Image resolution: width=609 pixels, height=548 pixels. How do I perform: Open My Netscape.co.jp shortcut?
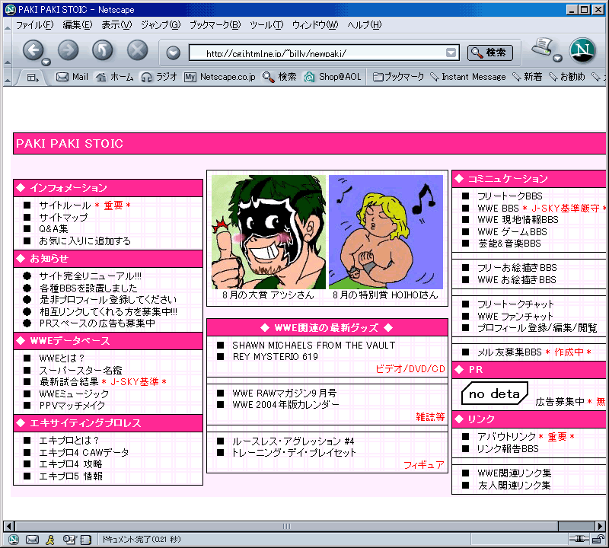pos(220,77)
